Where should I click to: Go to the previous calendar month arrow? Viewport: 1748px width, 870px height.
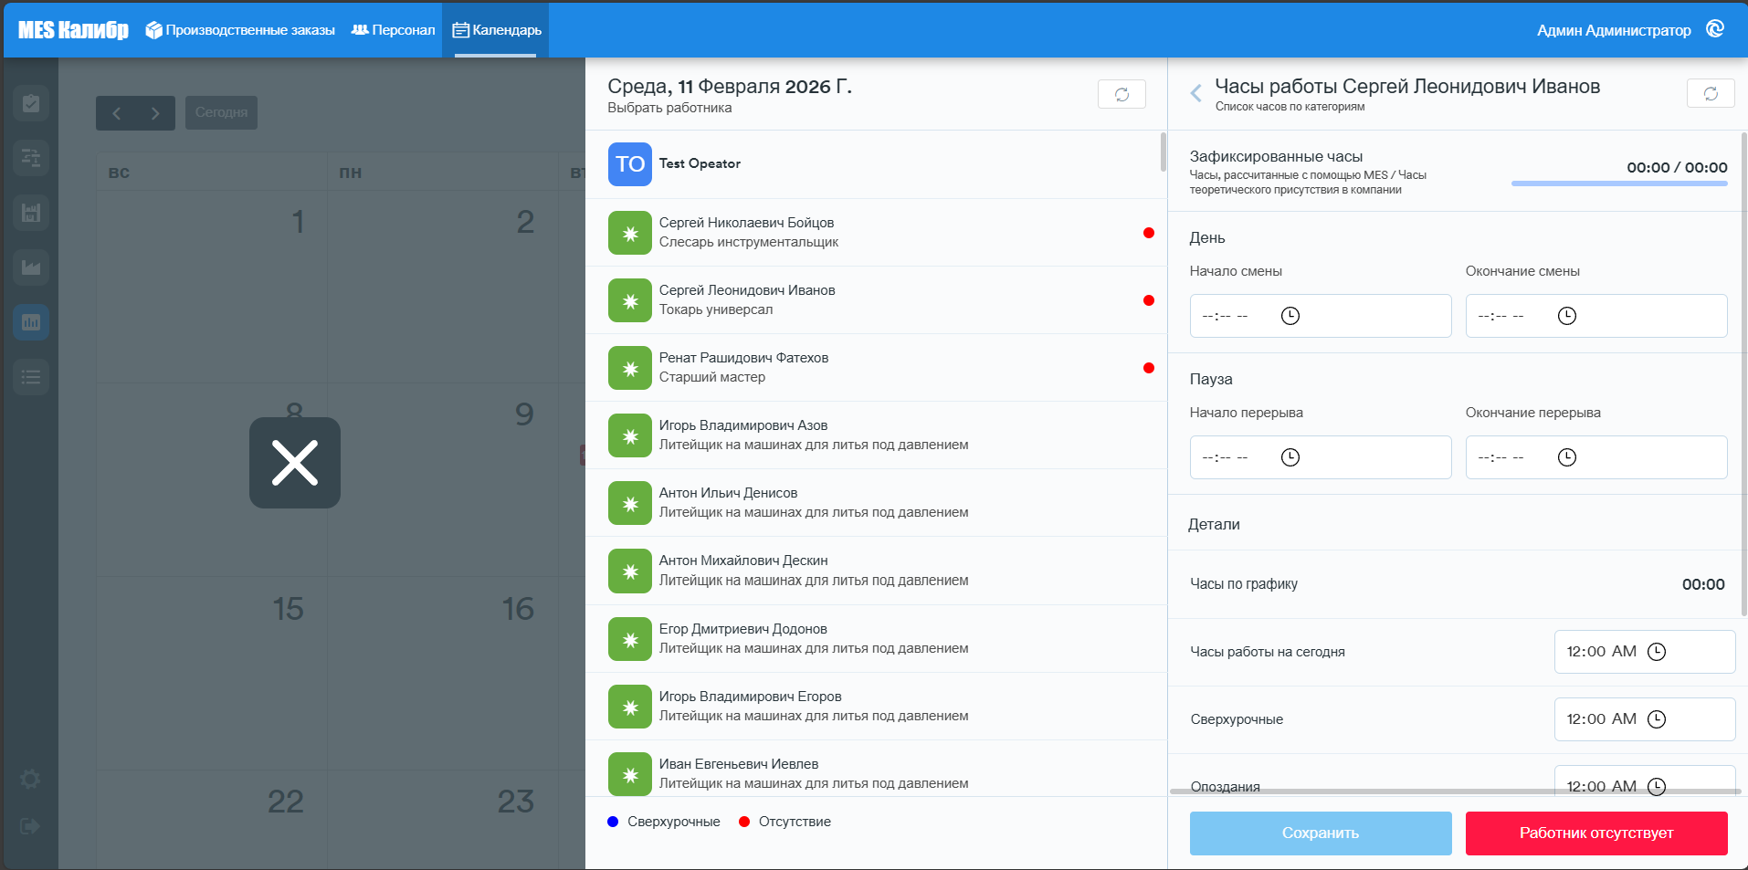(116, 113)
